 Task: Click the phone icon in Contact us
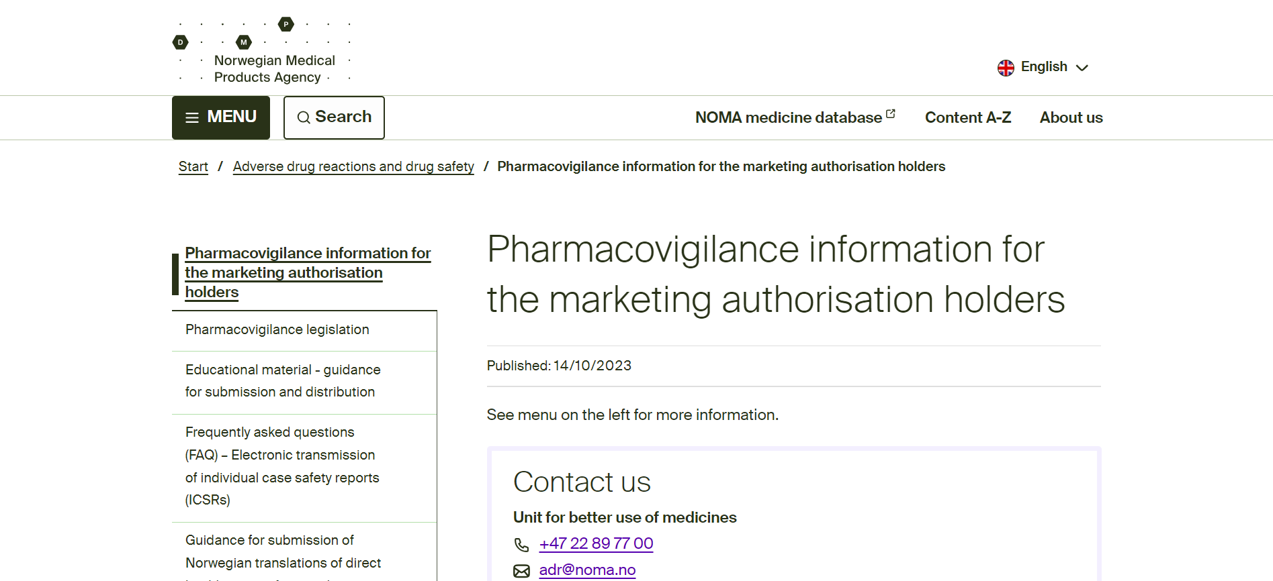[x=521, y=545]
